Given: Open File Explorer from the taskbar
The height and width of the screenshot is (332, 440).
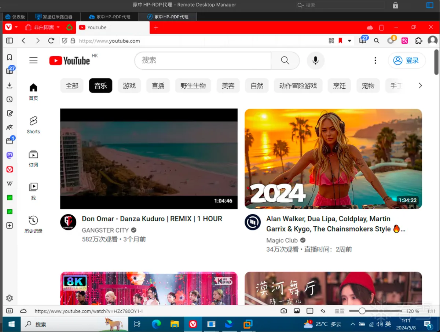Looking at the screenshot, I should point(175,324).
